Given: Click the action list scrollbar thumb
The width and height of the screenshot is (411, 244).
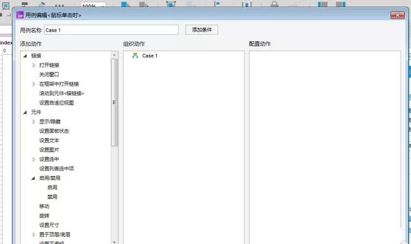Looking at the screenshot, I should point(114,102).
